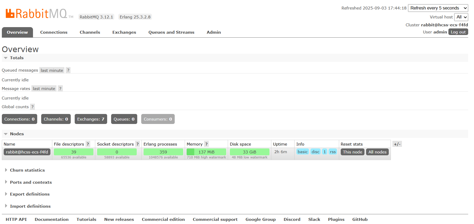Viewport: 474px width, 224px height.
Task: Click the info tag labeled 1
Action: point(325,152)
